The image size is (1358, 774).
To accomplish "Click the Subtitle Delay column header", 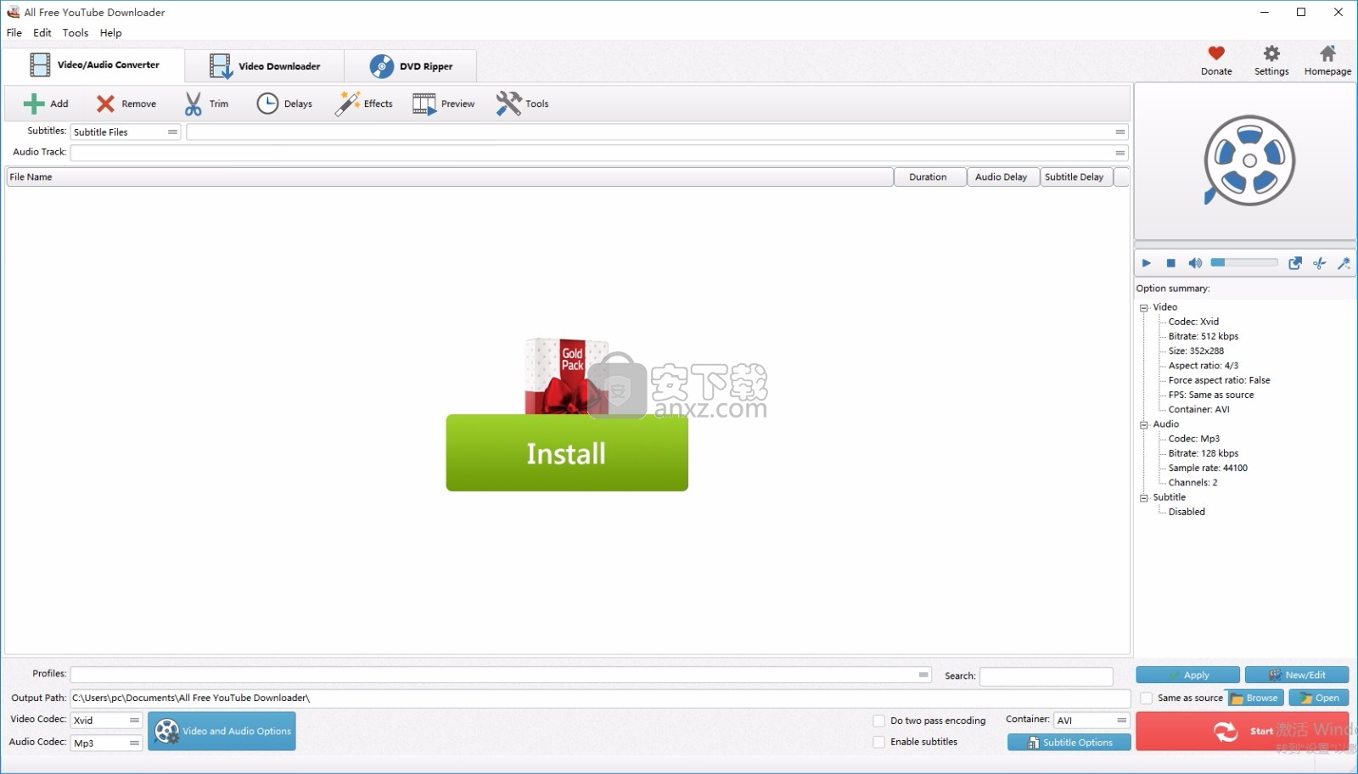I will (1076, 177).
